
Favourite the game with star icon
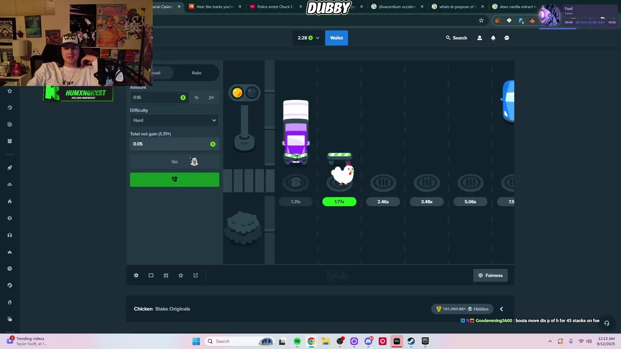click(x=180, y=275)
